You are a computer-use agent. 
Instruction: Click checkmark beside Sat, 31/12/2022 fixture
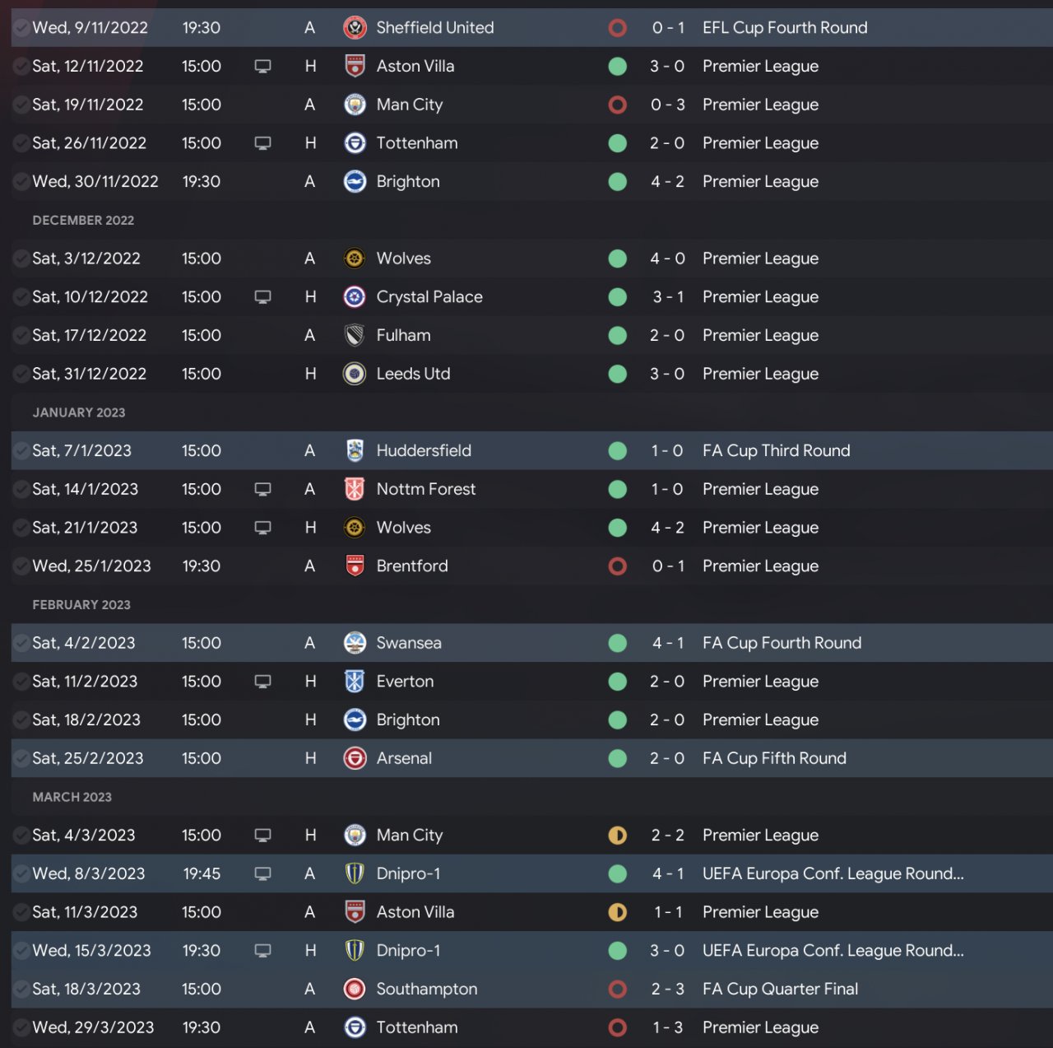21,374
